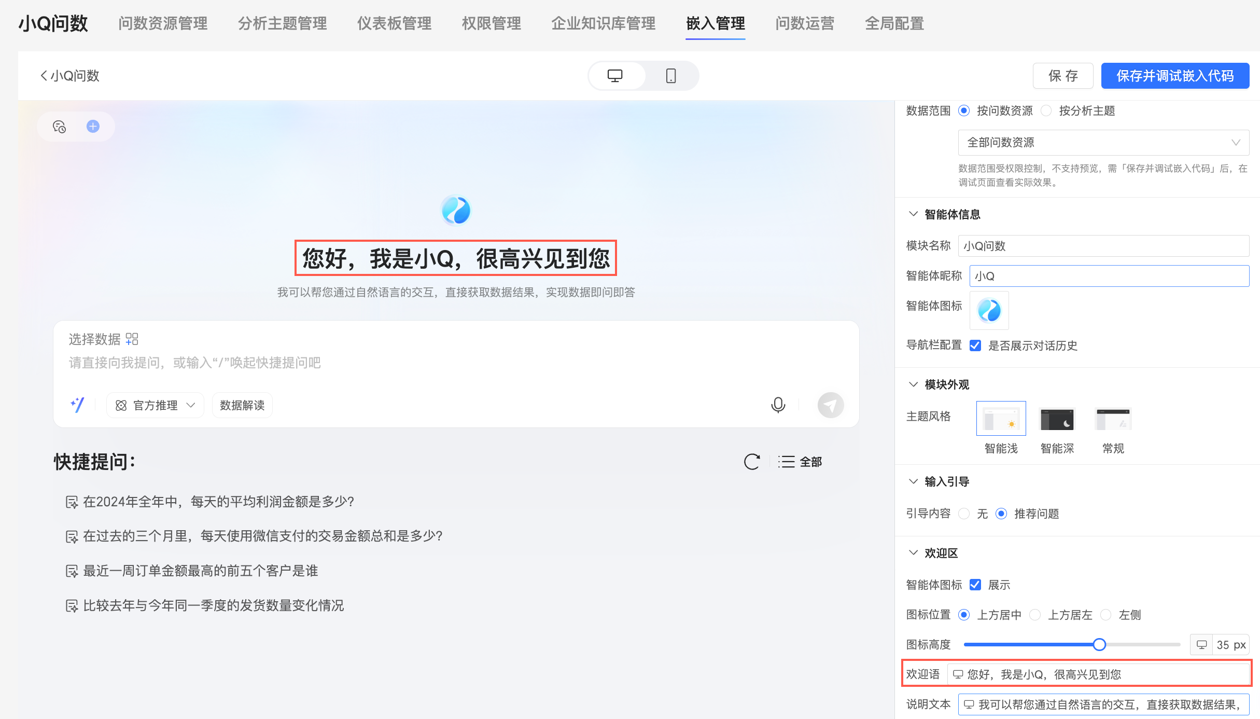Click the send message arrow button
Image resolution: width=1260 pixels, height=719 pixels.
[x=831, y=405]
